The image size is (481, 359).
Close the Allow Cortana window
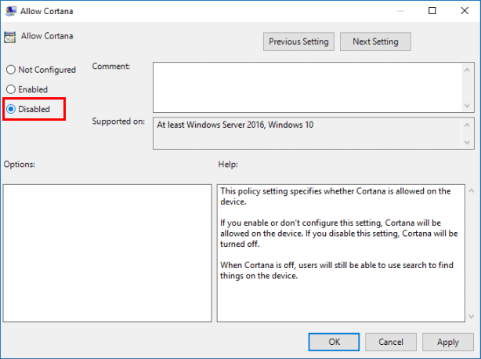point(465,11)
